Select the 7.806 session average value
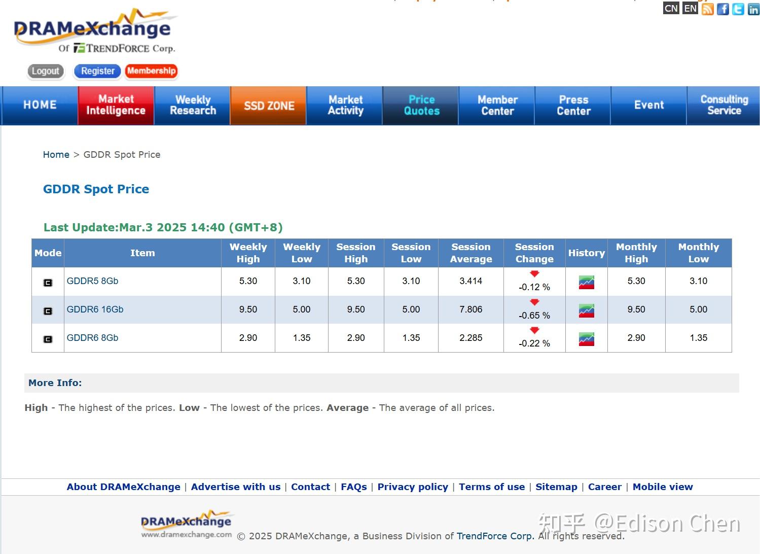 471,309
